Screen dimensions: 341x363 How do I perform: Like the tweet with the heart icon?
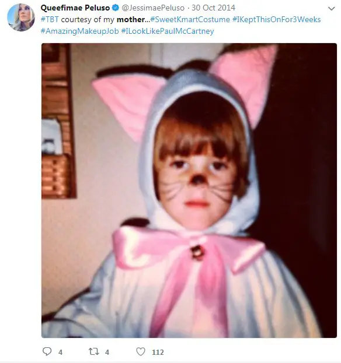coord(141,352)
